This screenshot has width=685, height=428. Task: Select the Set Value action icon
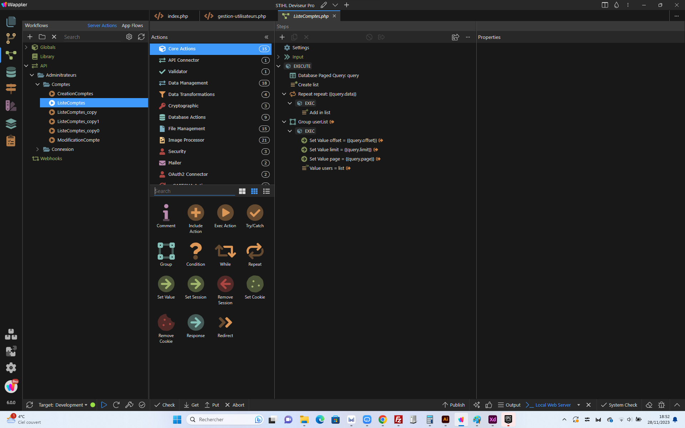tap(166, 284)
